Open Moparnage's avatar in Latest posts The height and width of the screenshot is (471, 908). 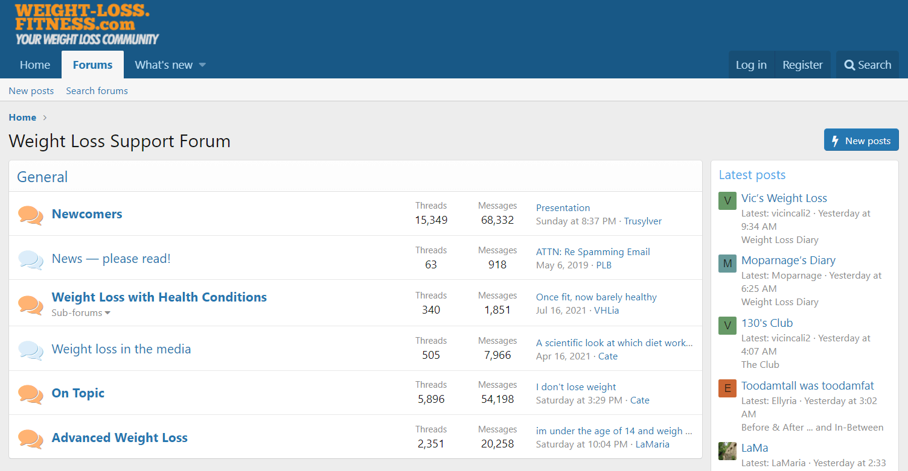point(727,264)
